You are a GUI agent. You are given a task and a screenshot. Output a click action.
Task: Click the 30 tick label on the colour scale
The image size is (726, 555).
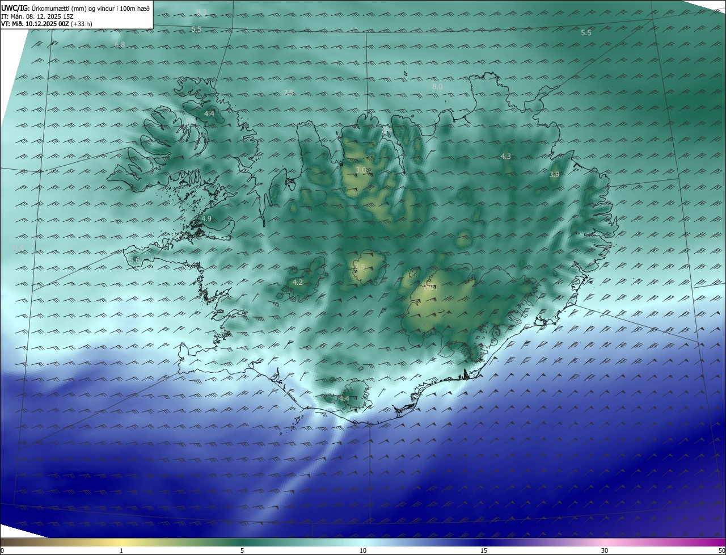coord(605,550)
